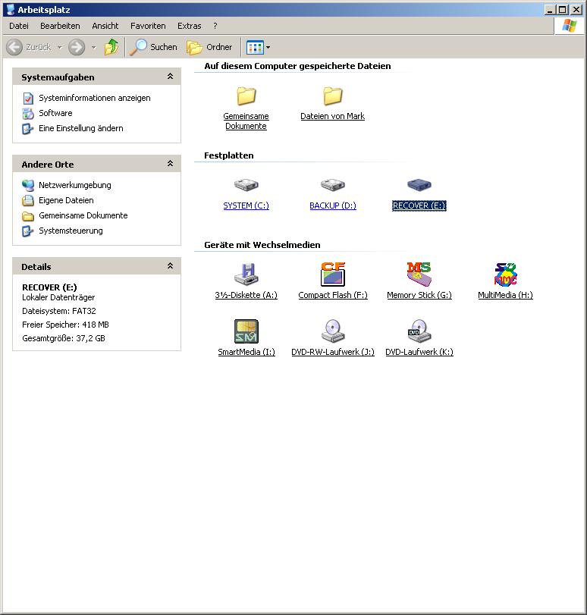Open the Systemsteuerung link
This screenshot has height=615, width=587.
(x=71, y=231)
